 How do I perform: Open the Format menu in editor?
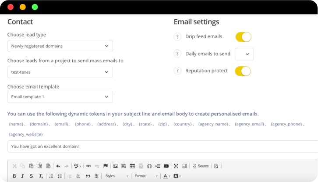pos(146,176)
